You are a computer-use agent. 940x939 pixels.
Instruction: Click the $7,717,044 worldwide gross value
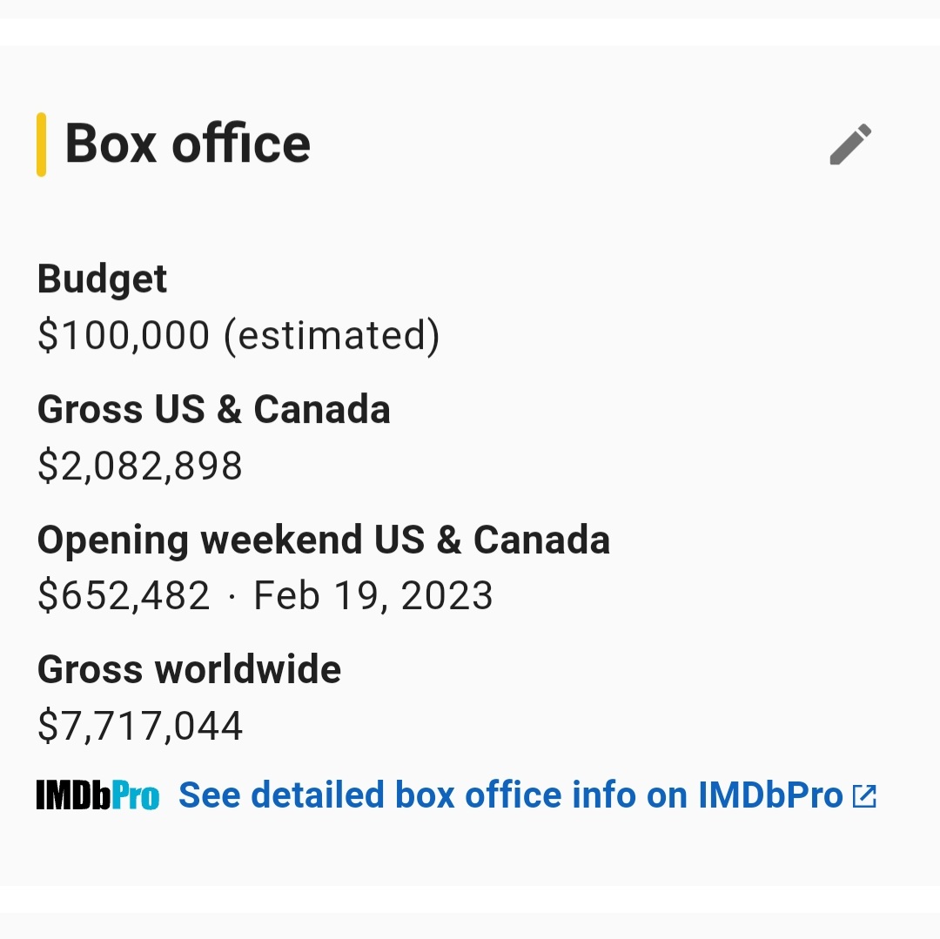coord(139,726)
